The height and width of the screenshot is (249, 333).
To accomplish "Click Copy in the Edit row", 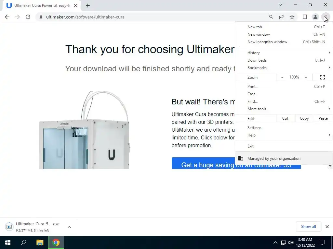I will [304, 118].
